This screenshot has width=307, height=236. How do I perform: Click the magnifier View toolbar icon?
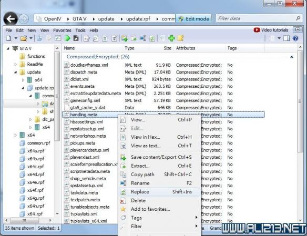click(96, 38)
